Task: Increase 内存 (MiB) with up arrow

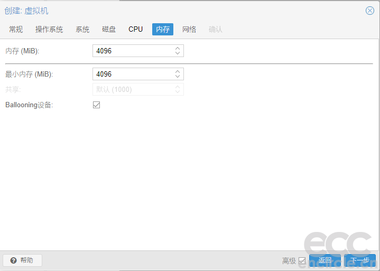Action: [x=178, y=49]
